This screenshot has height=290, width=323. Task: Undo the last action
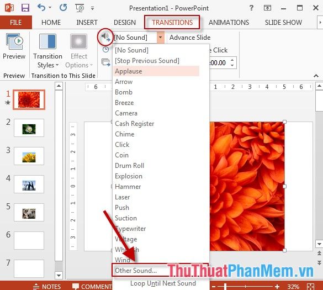tap(41, 8)
